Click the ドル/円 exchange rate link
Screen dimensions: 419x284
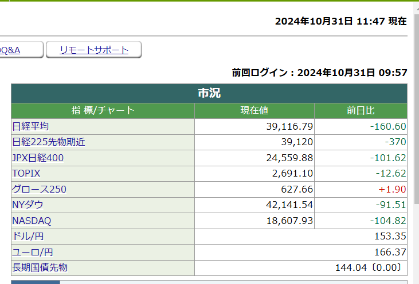(28, 236)
